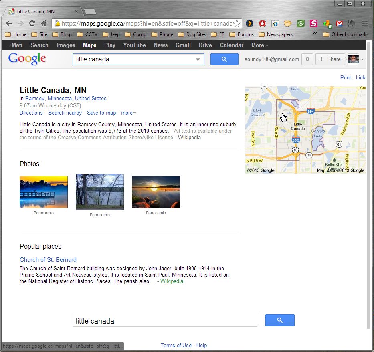Screen dimensions: 374x352
Task: Open the Gmail checker extension icon
Action: coord(339,23)
